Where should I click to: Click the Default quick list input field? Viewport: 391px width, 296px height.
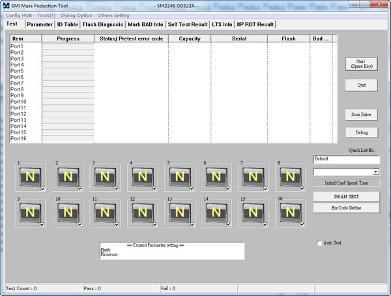point(347,160)
